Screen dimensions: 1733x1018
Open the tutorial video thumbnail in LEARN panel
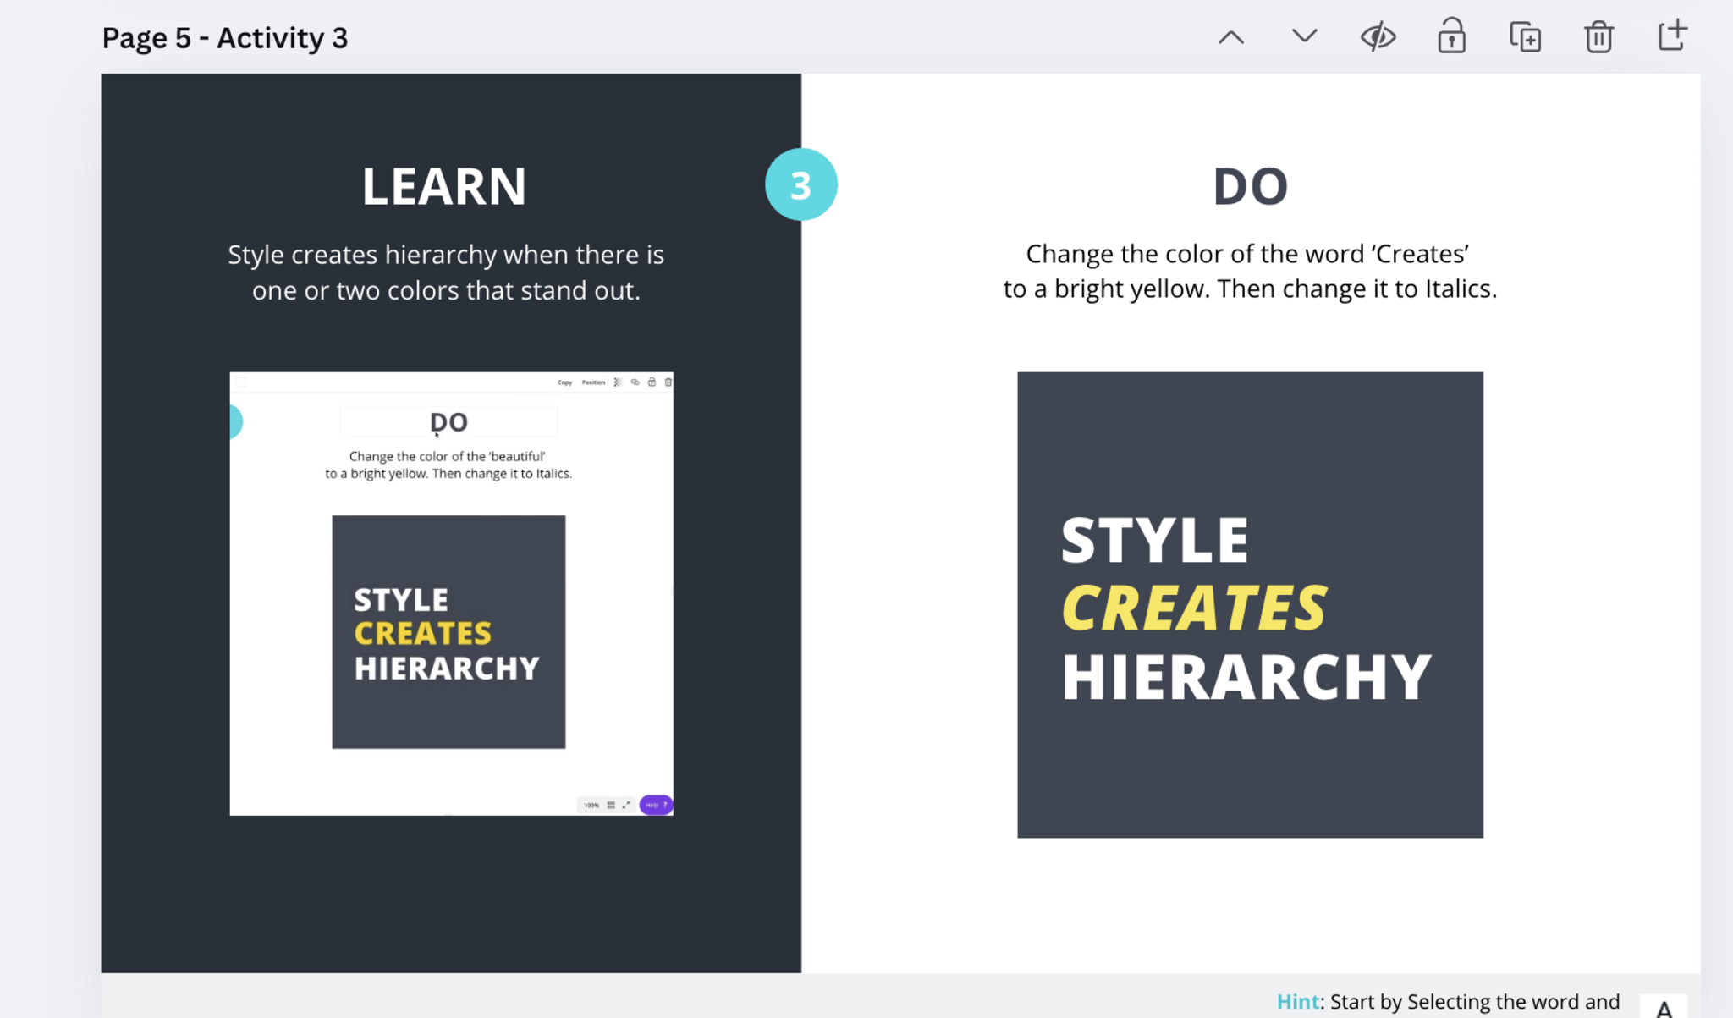coord(451,593)
